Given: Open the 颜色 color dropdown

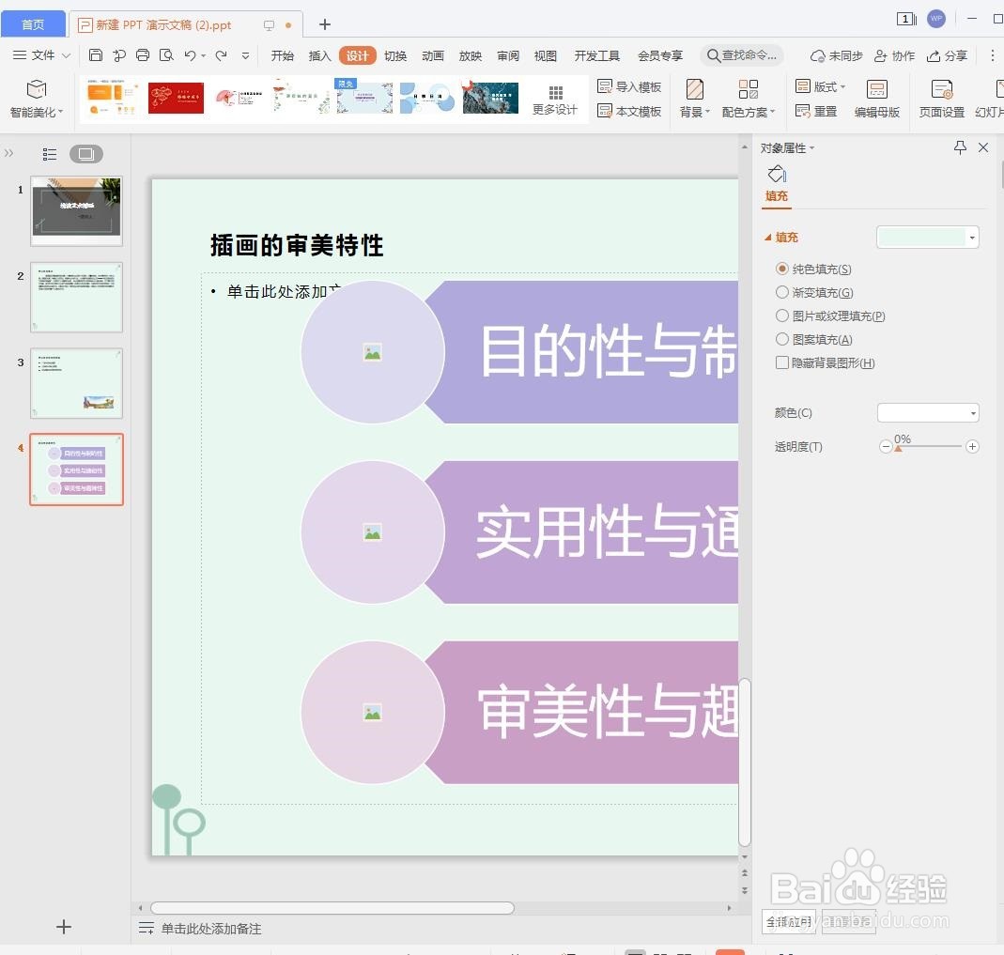Looking at the screenshot, I should coord(927,412).
